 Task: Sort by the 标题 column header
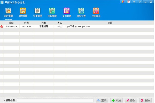pyautogui.click(x=110, y=23)
